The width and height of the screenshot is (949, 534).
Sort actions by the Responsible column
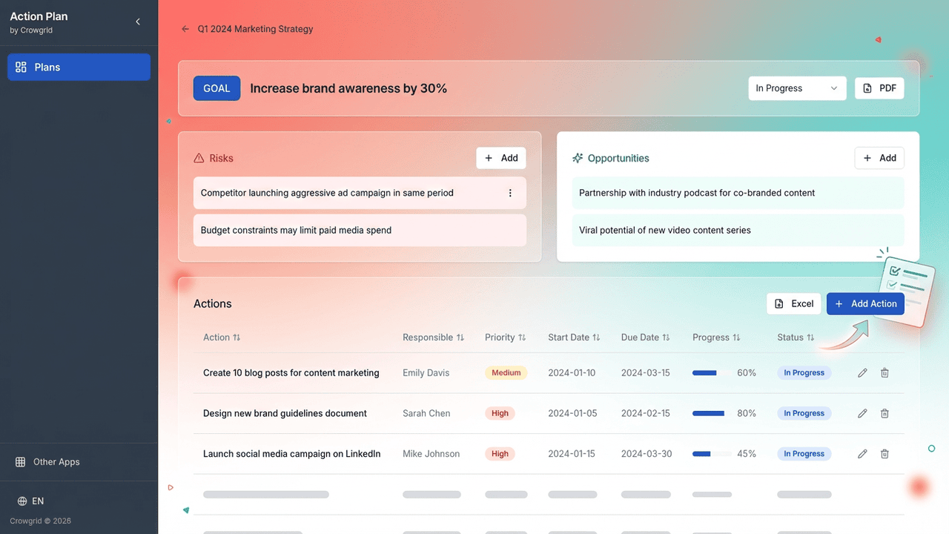(433, 337)
